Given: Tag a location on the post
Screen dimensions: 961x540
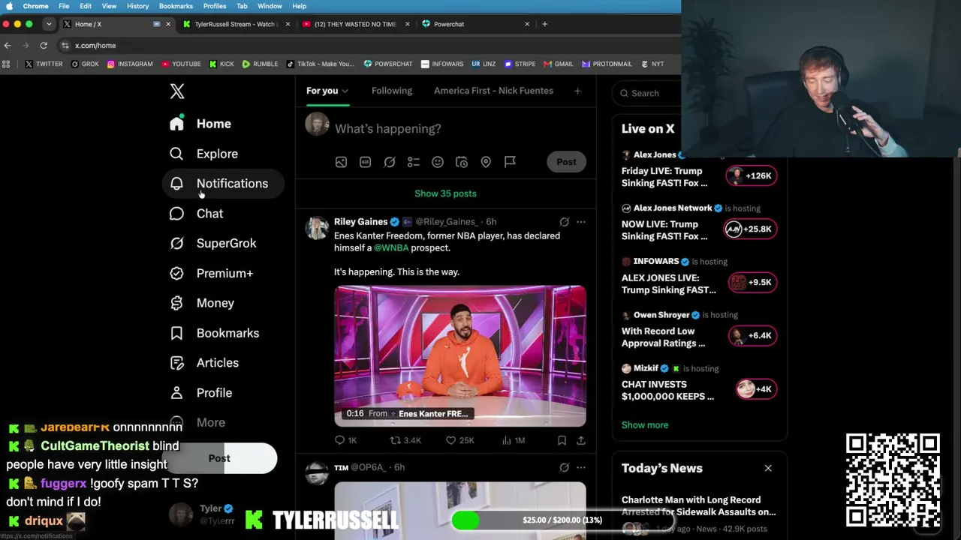Looking at the screenshot, I should pyautogui.click(x=486, y=162).
